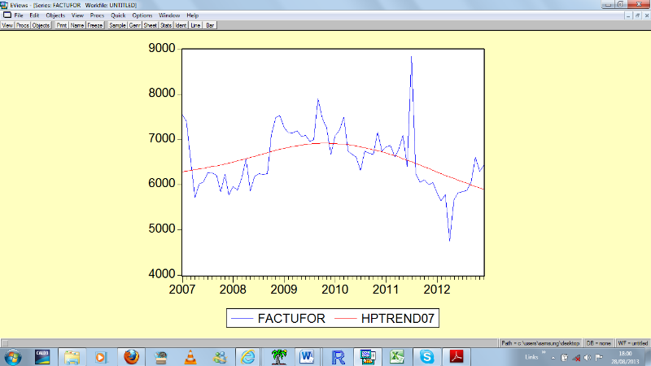Open Firefox from the taskbar
Screen dimensions: 651x366
(x=131, y=357)
